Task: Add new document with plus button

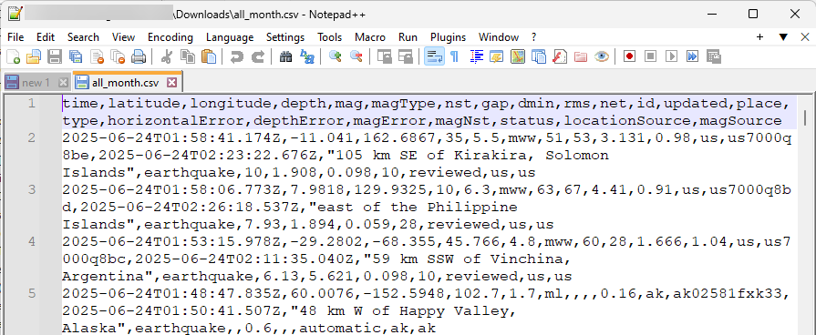Action: coord(759,37)
